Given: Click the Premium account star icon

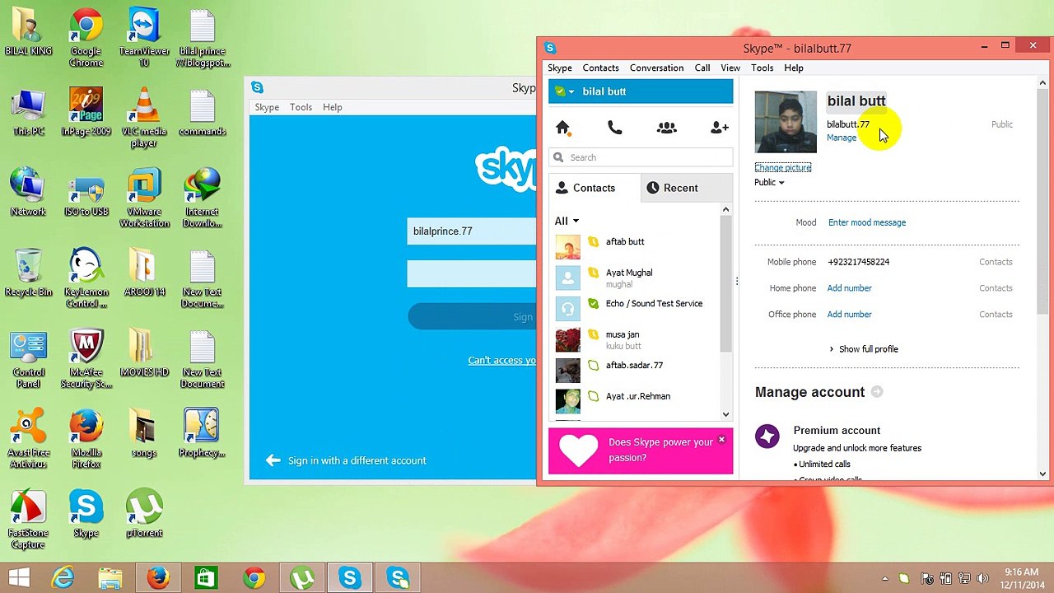Looking at the screenshot, I should click(767, 437).
